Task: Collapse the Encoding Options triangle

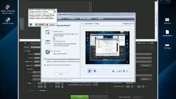Action: 25,43
